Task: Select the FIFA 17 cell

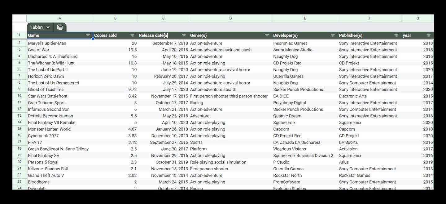Action: pyautogui.click(x=60, y=142)
